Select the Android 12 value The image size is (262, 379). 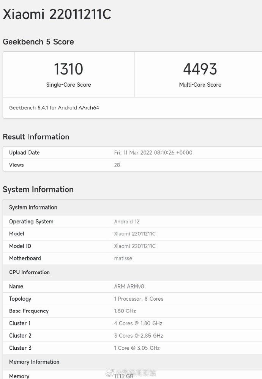tap(127, 222)
